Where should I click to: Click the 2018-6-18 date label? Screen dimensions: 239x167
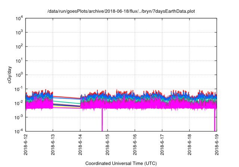click(189, 145)
